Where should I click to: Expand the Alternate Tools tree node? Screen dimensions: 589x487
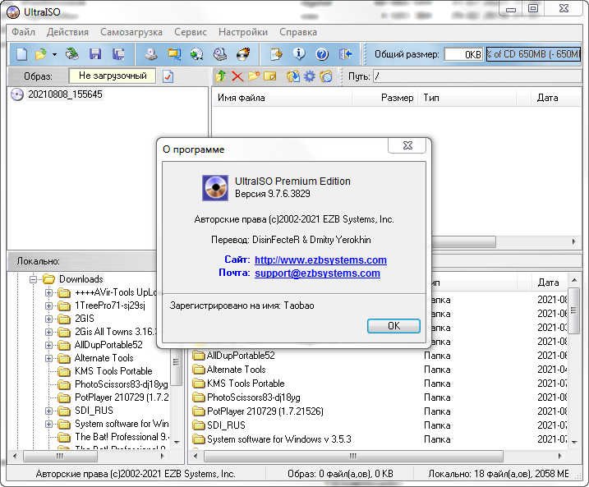[x=48, y=358]
